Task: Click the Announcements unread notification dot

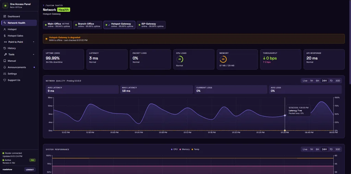Action: click(x=34, y=67)
